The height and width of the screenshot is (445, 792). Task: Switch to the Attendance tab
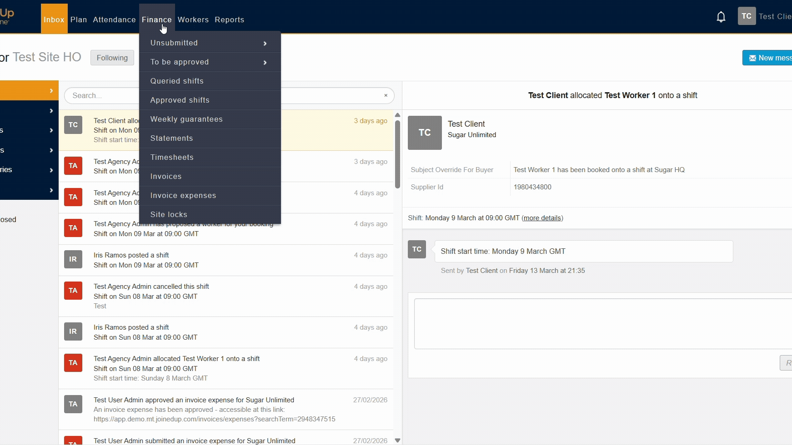[x=114, y=20]
